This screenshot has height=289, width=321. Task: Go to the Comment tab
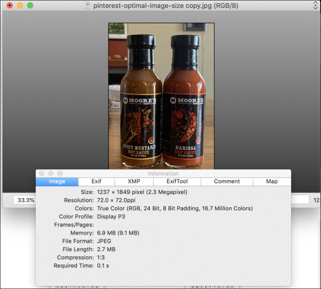pos(227,181)
